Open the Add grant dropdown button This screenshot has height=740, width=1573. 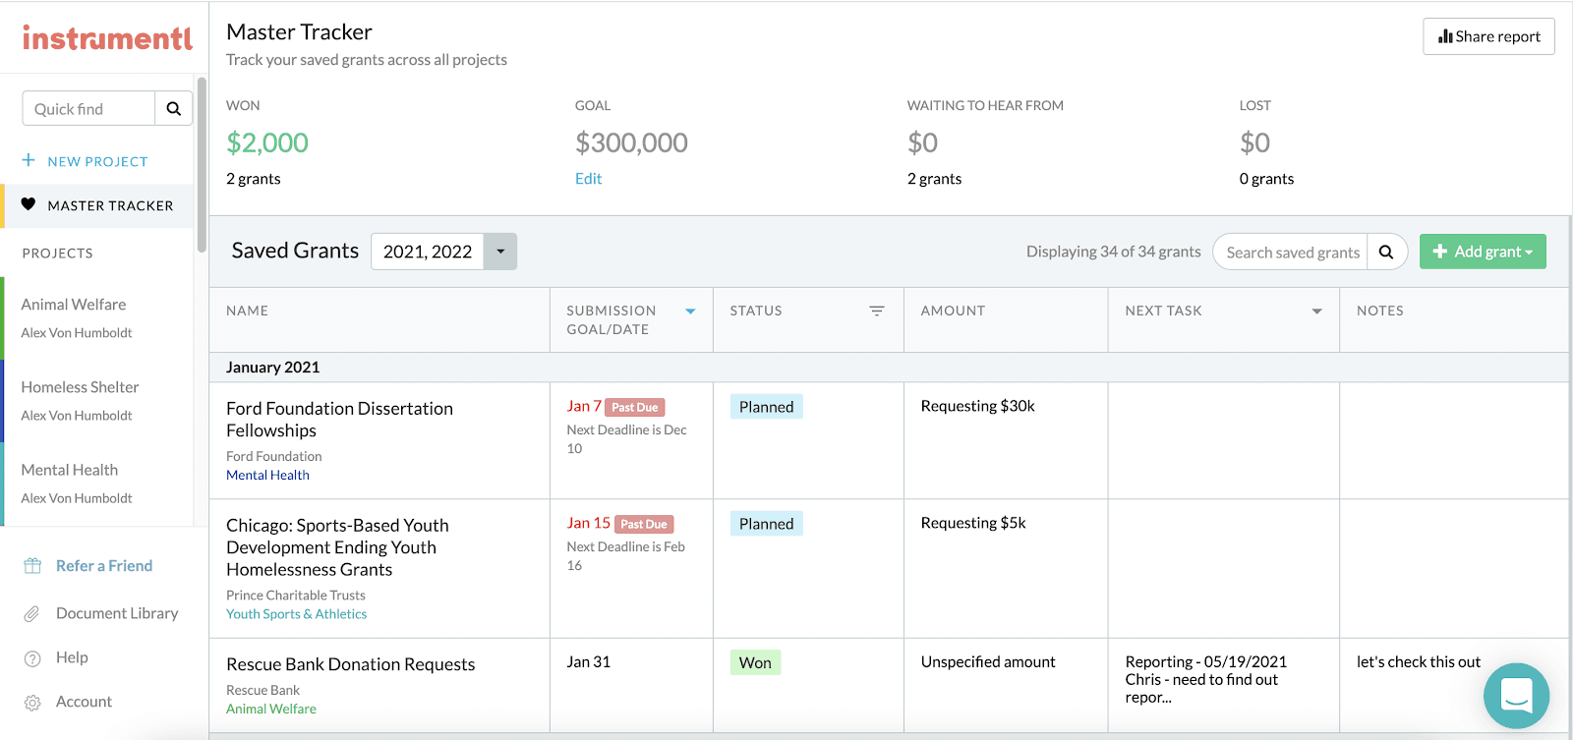[1483, 252]
